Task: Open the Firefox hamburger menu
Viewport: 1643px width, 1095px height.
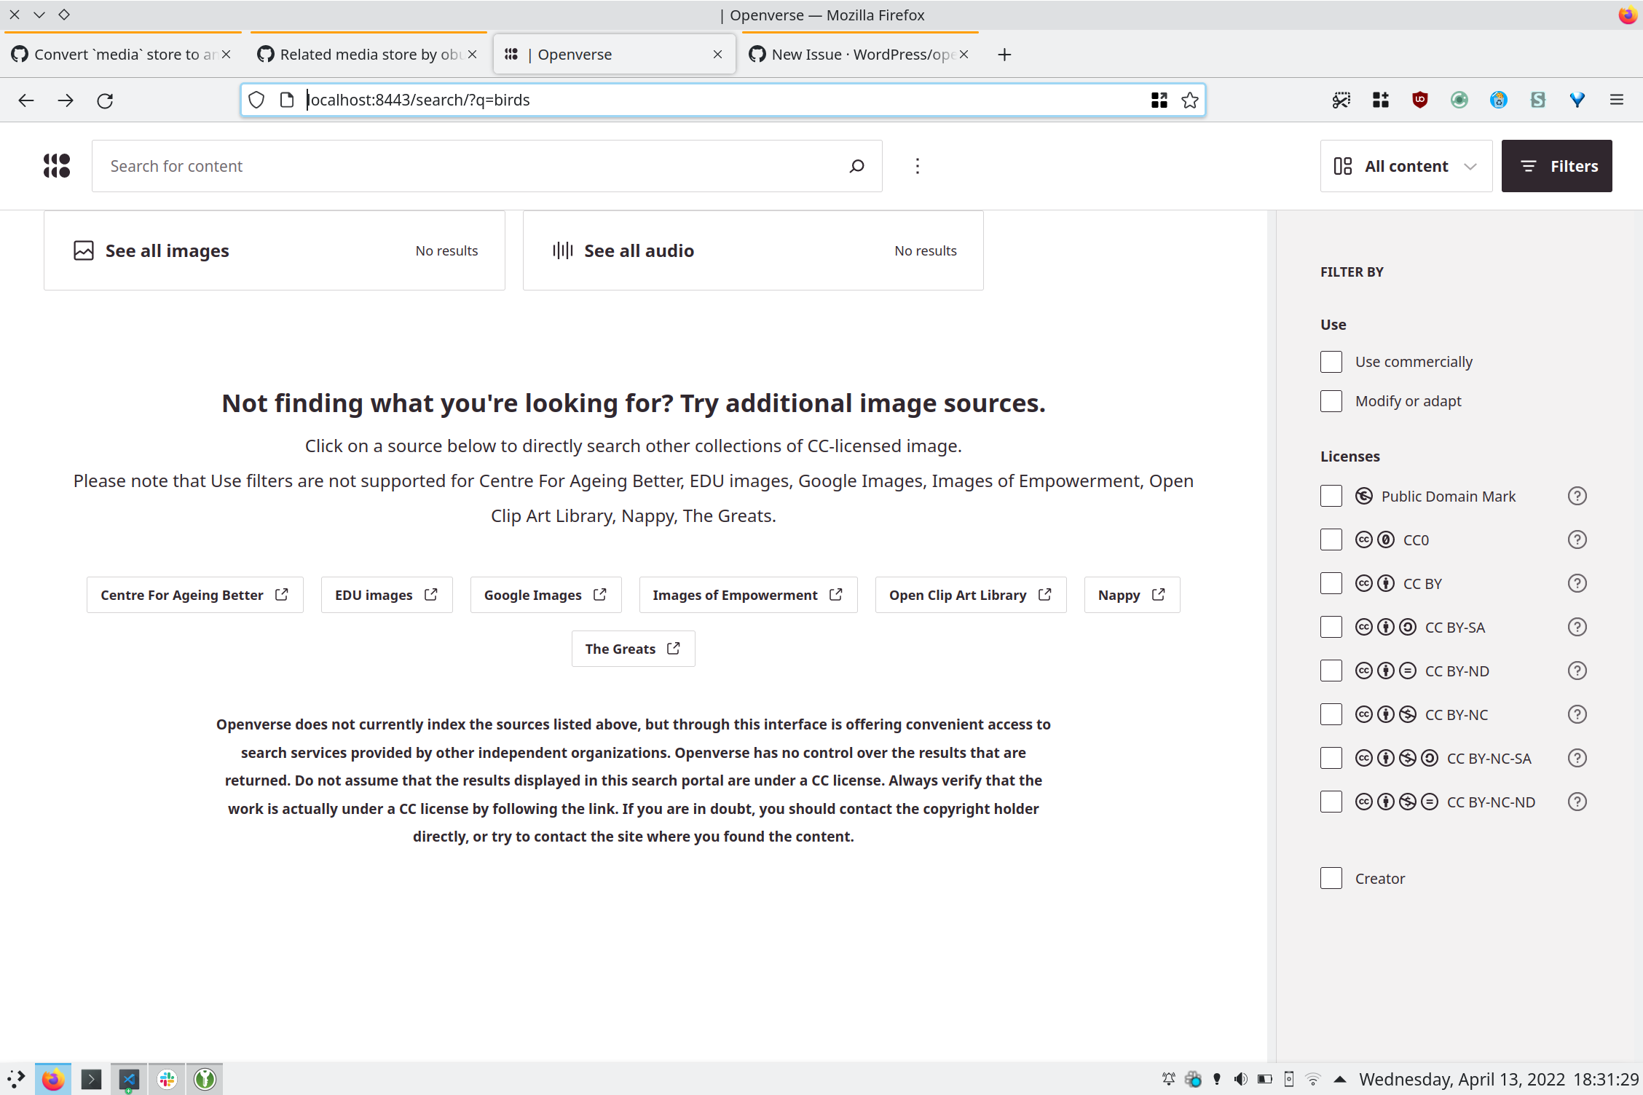Action: tap(1616, 100)
